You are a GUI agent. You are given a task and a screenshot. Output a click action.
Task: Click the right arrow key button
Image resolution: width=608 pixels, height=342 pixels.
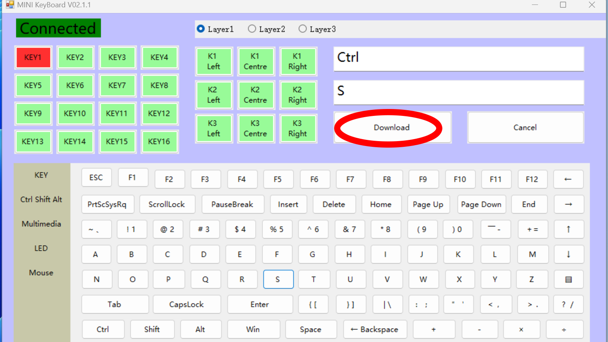pos(569,205)
